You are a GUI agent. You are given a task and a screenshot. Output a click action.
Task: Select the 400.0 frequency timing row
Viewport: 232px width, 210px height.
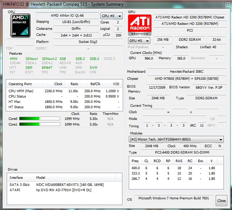[176, 168]
